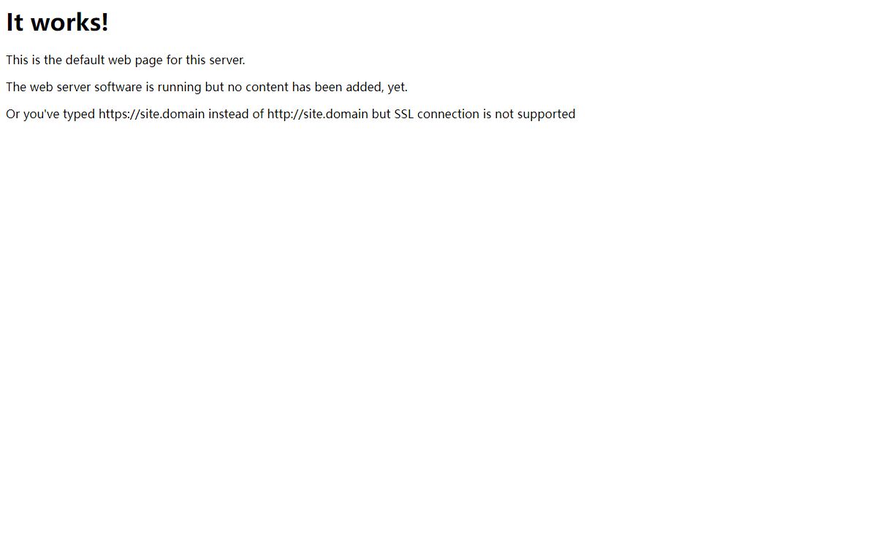Click the word "running" in second paragraph
Image resolution: width=877 pixels, height=540 pixels.
click(x=180, y=88)
